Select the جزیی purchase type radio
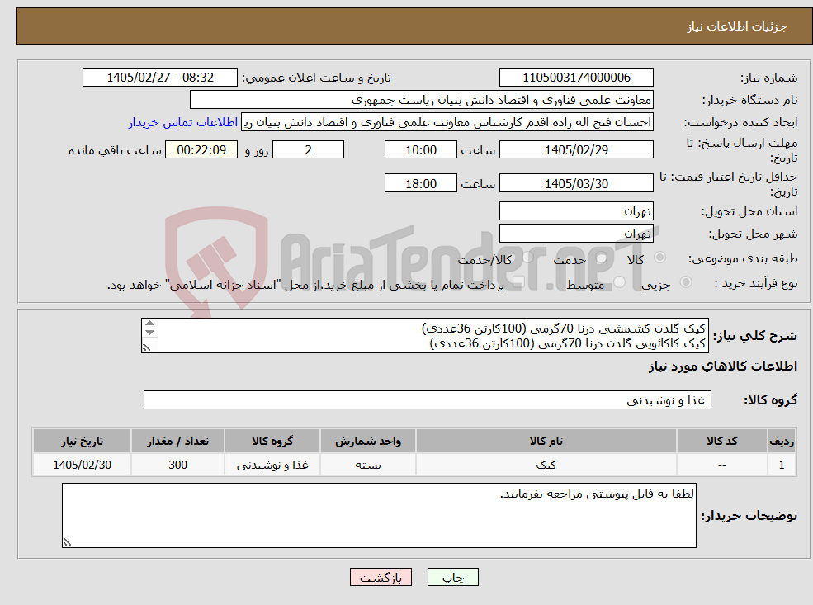 pyautogui.click(x=685, y=282)
